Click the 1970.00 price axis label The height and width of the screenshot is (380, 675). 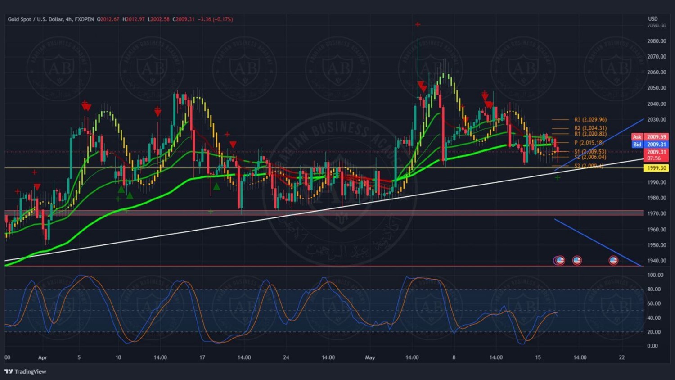pos(657,214)
